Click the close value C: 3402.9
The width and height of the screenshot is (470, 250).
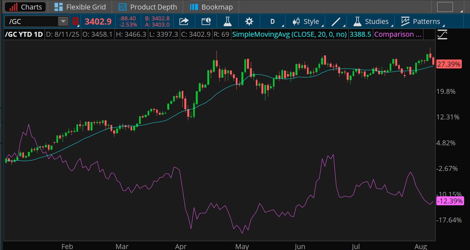click(x=195, y=34)
